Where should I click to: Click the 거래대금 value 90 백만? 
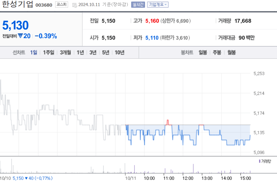click(247, 38)
